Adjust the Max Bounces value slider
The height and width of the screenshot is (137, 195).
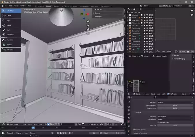click(x=175, y=108)
